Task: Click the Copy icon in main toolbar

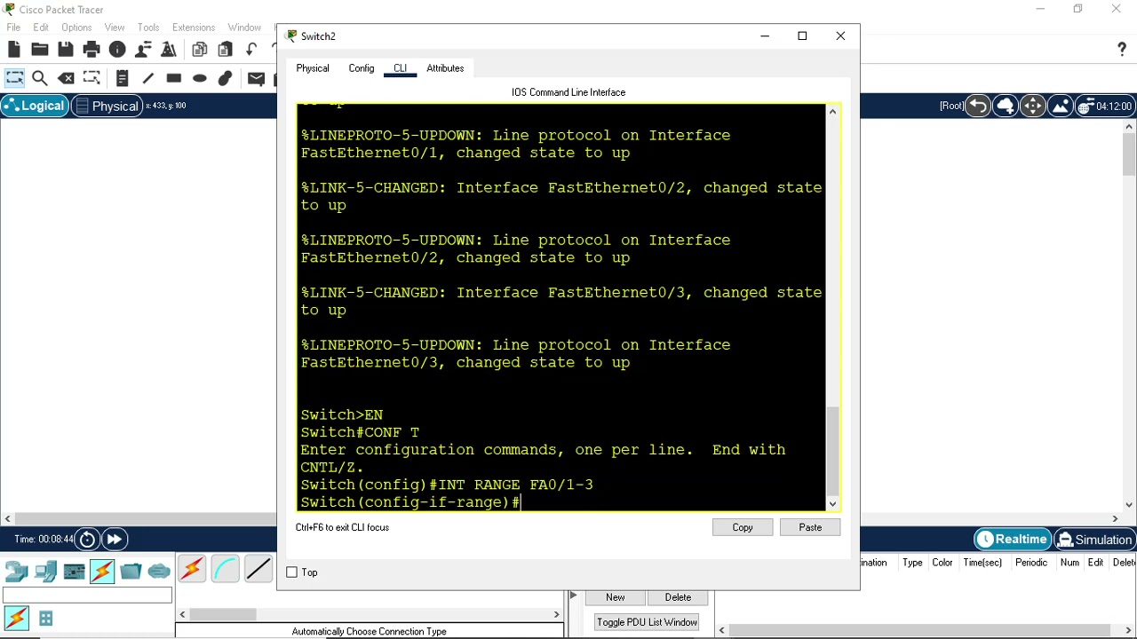Action: coord(200,50)
